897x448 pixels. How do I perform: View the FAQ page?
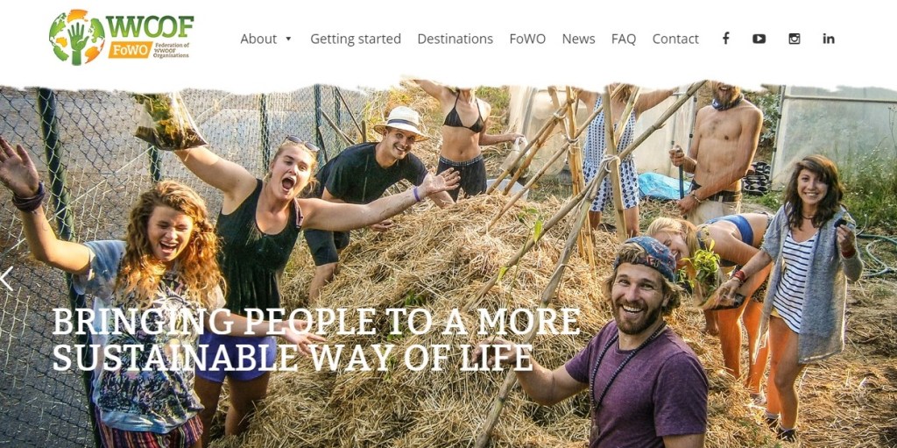624,39
